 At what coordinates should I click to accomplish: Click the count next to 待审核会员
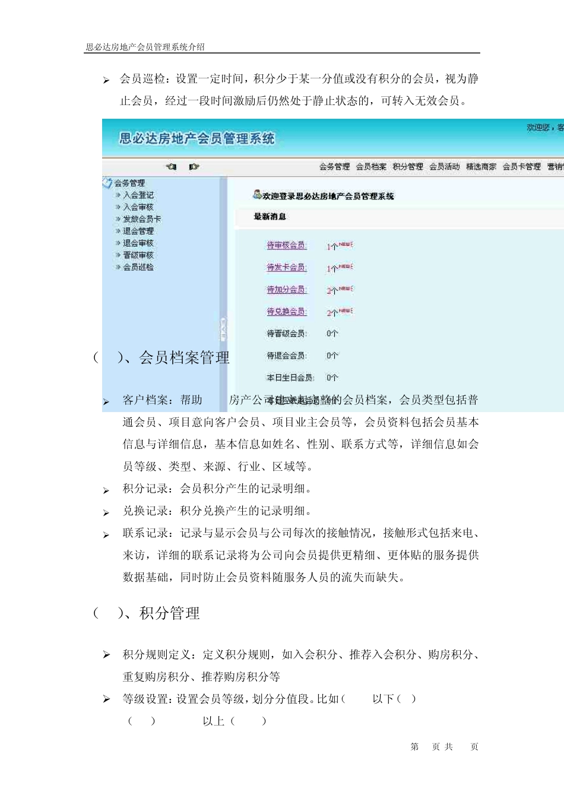pos(332,246)
